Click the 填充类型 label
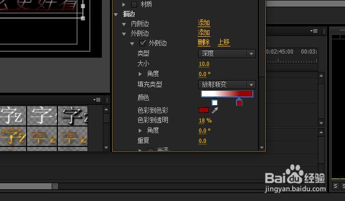The image size is (345, 201). tap(149, 84)
